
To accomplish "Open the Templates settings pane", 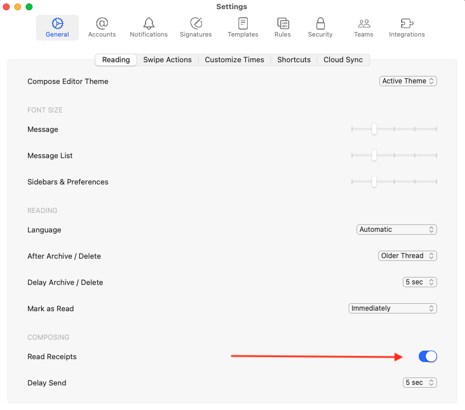I will pos(243,27).
